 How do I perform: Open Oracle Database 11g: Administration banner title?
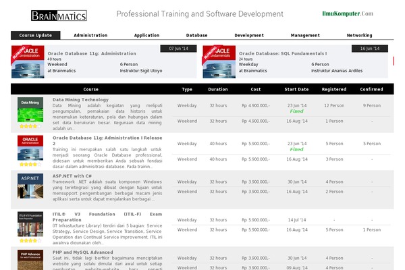(x=92, y=53)
